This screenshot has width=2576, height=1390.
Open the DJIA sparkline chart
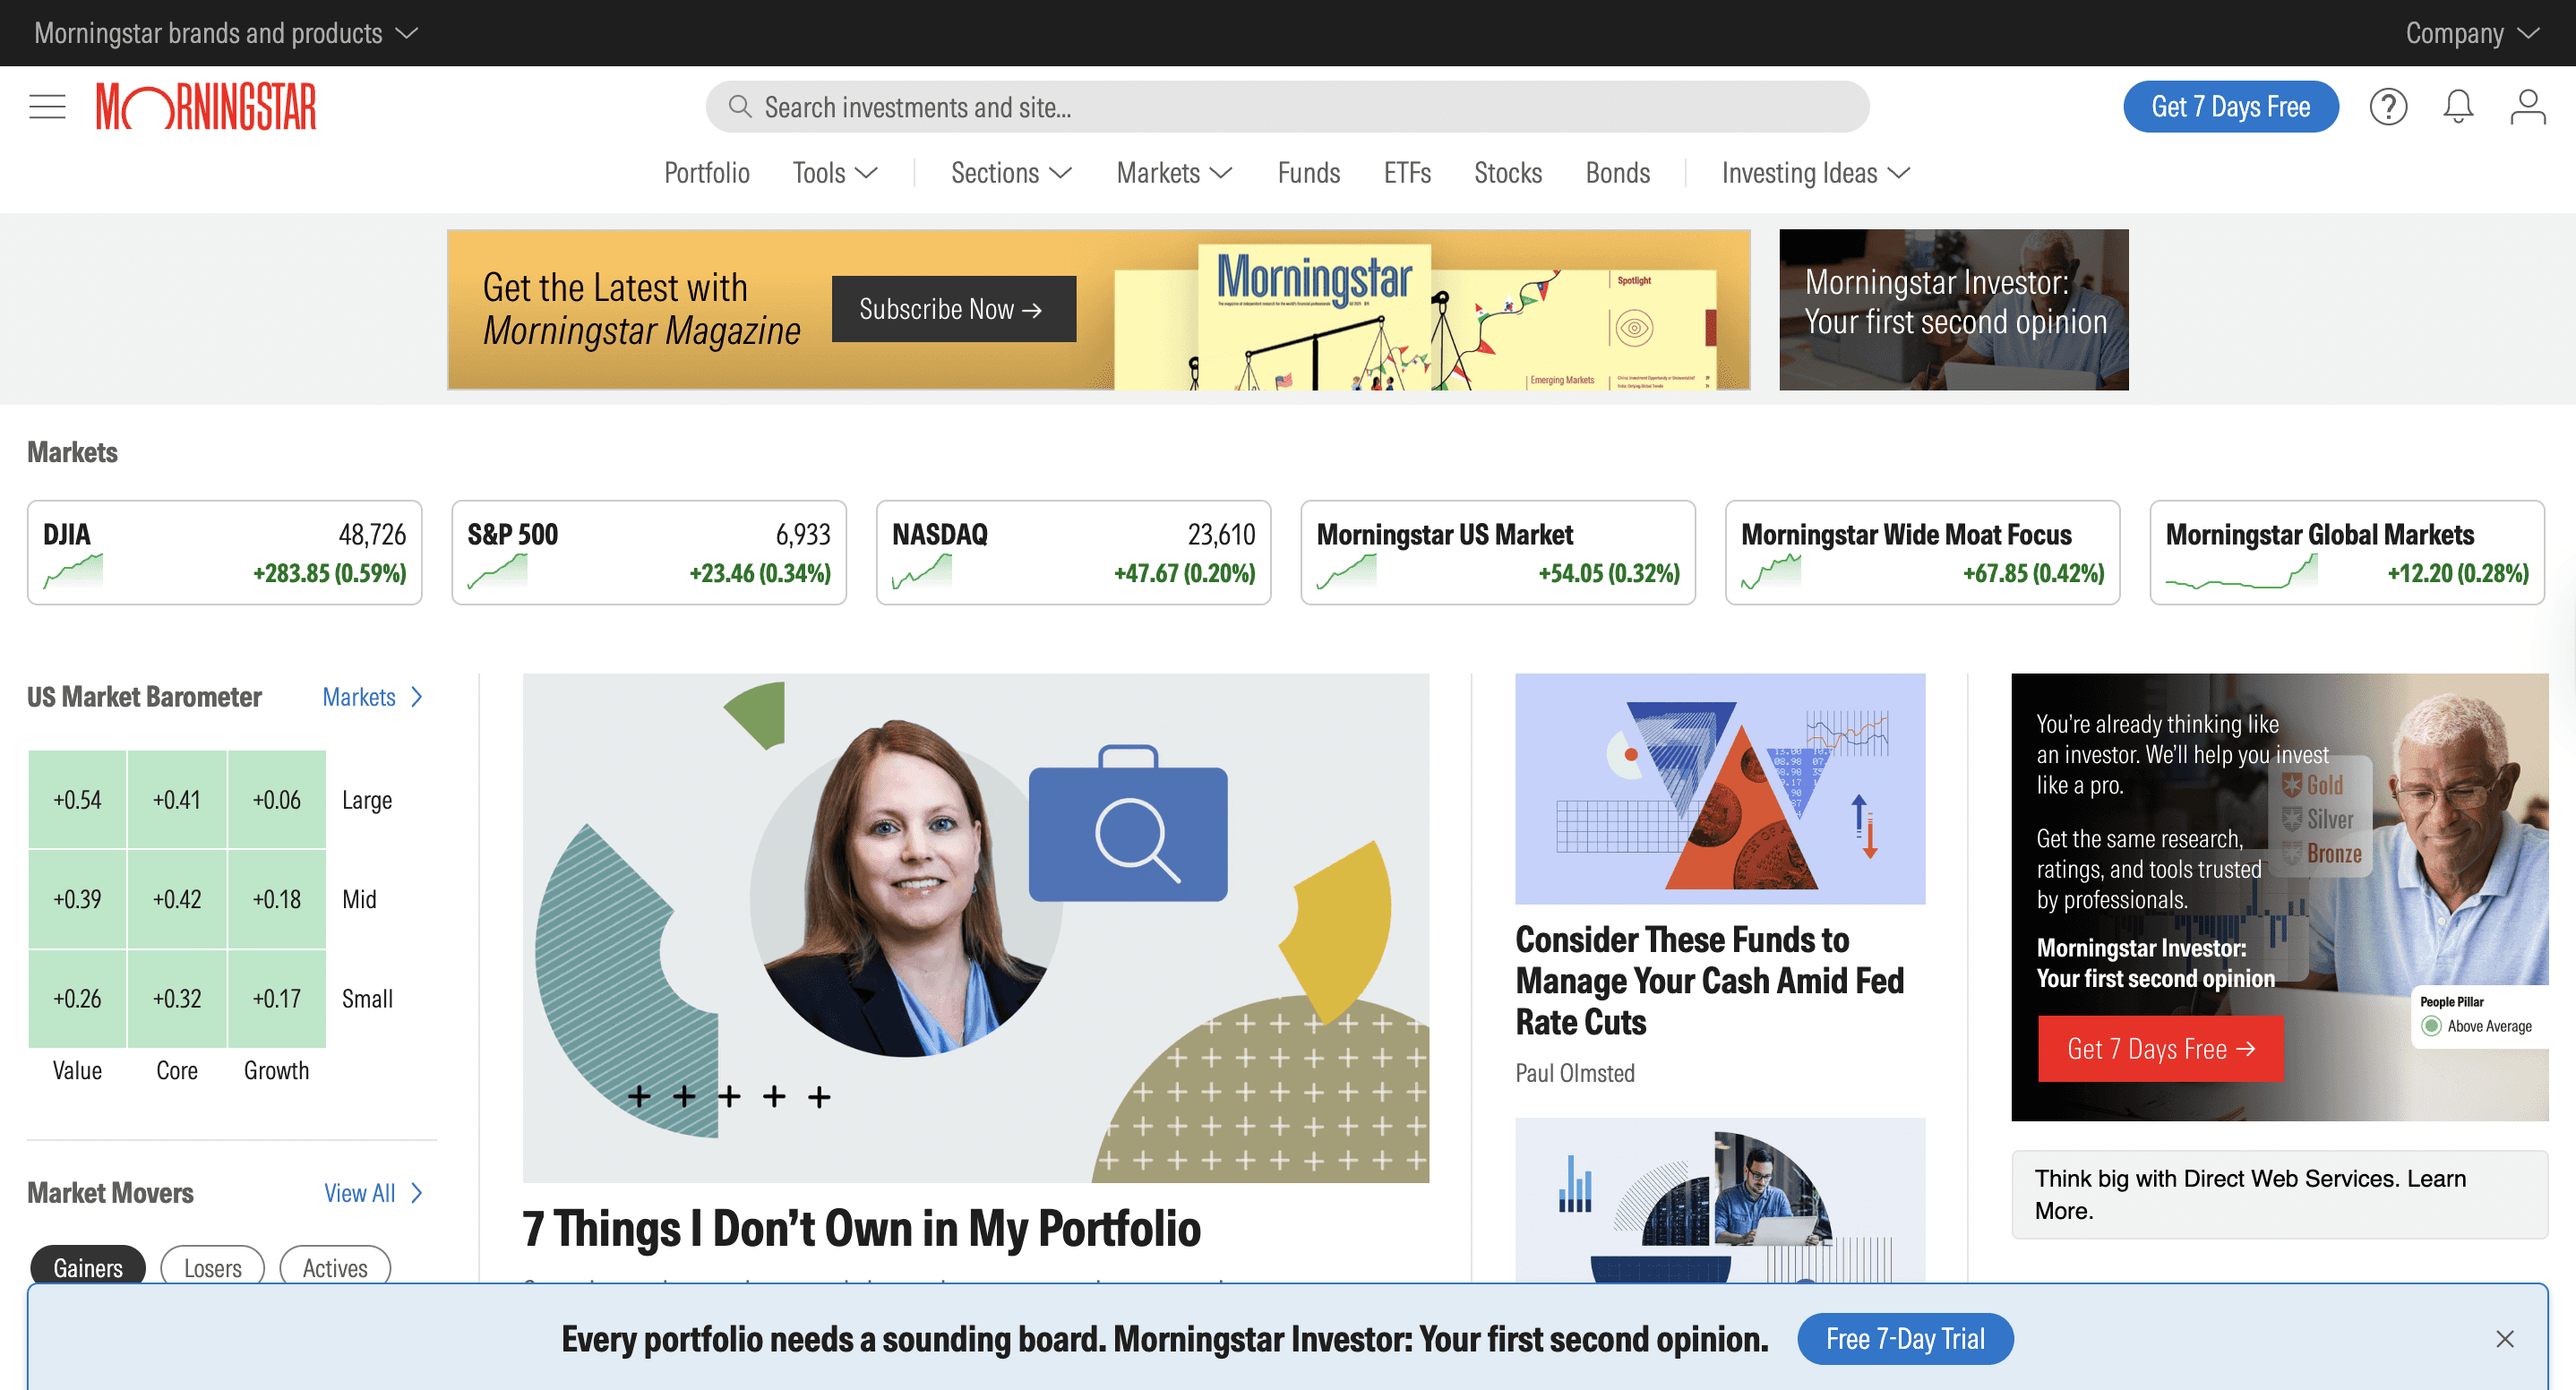tap(73, 573)
